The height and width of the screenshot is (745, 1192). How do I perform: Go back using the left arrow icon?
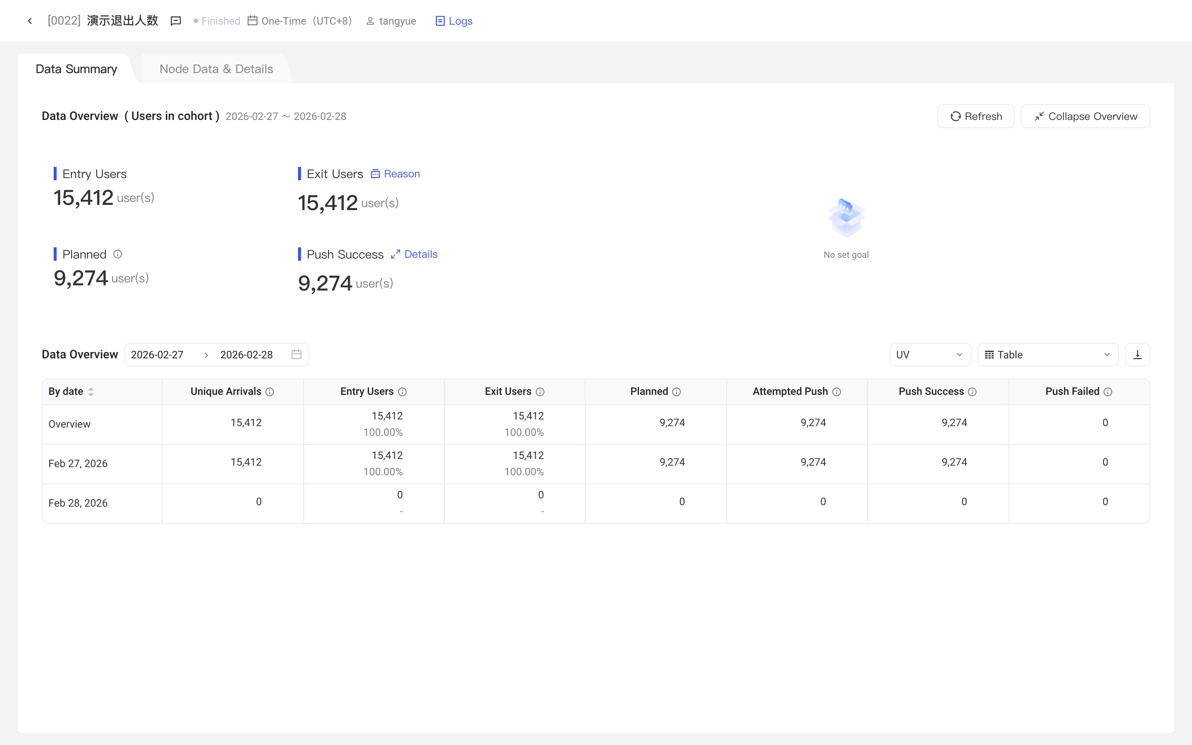[30, 21]
